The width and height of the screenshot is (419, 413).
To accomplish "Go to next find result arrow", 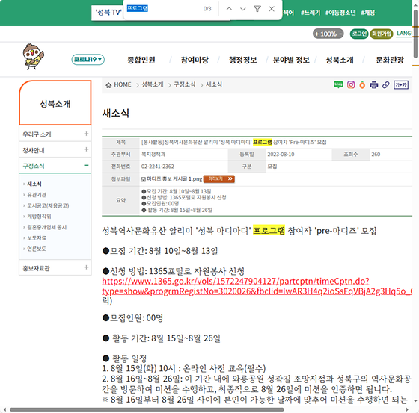I will 243,9.
